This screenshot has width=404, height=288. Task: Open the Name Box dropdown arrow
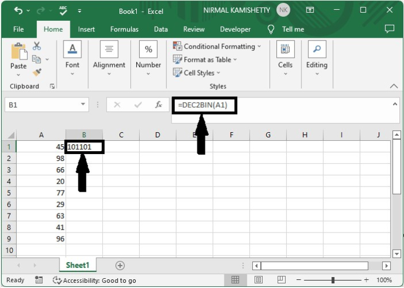(83, 105)
